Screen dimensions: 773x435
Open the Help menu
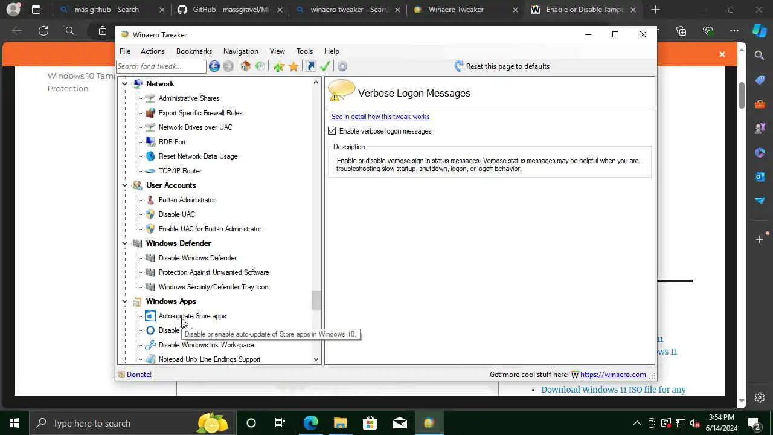(x=332, y=51)
